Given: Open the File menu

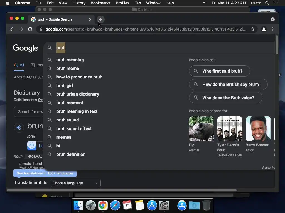Looking at the screenshot, I should pos(38,3).
